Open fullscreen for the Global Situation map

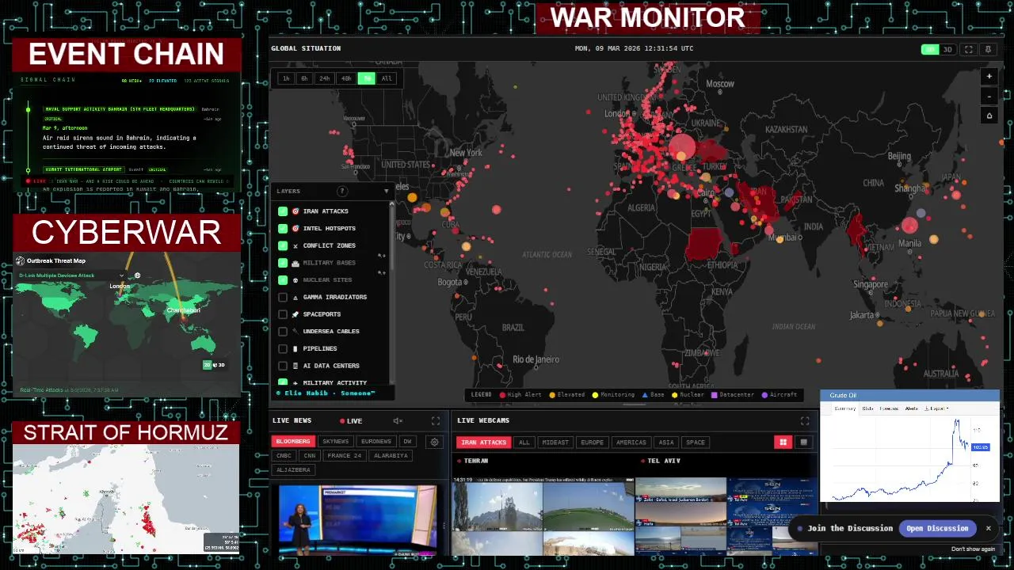968,49
